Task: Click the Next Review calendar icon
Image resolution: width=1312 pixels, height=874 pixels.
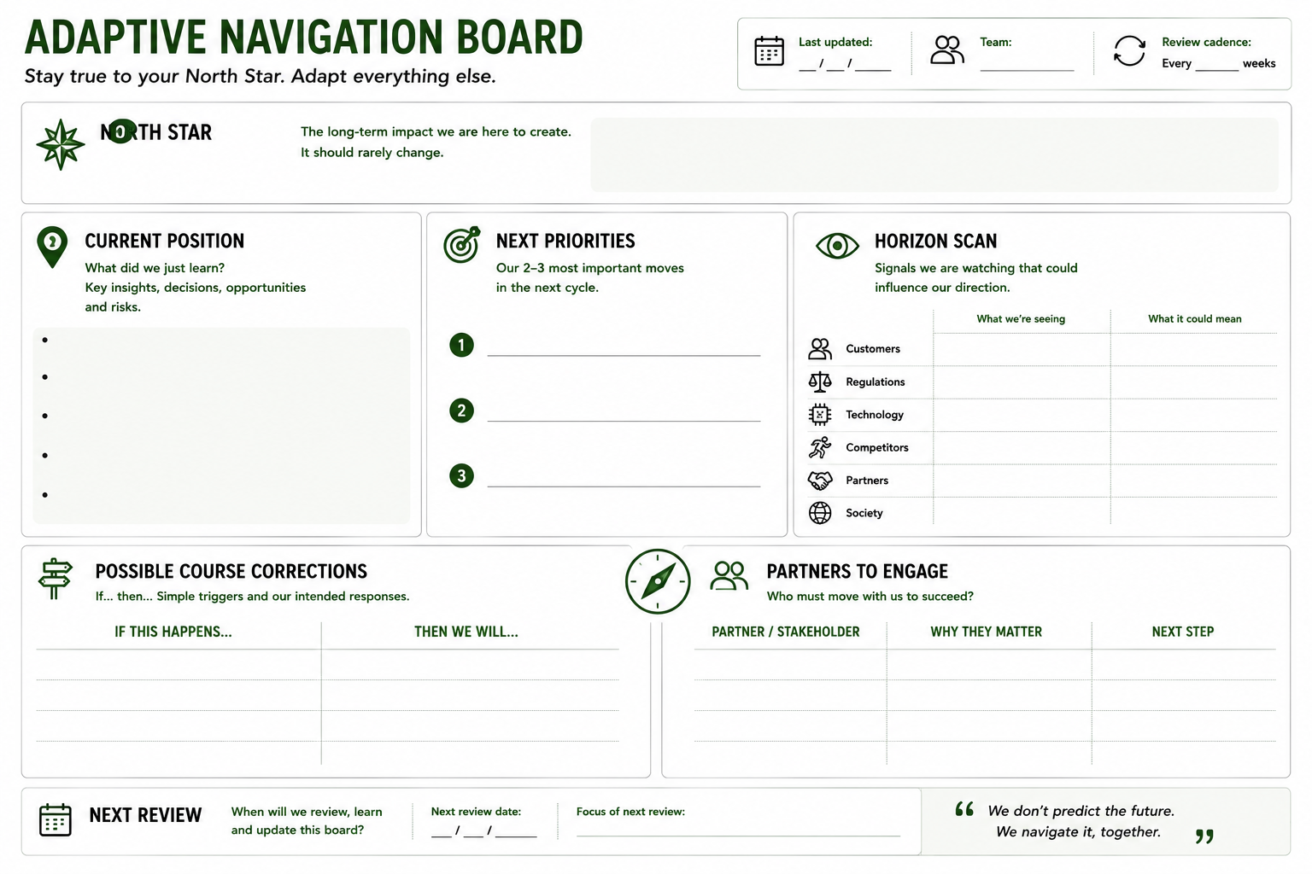Action: point(56,819)
